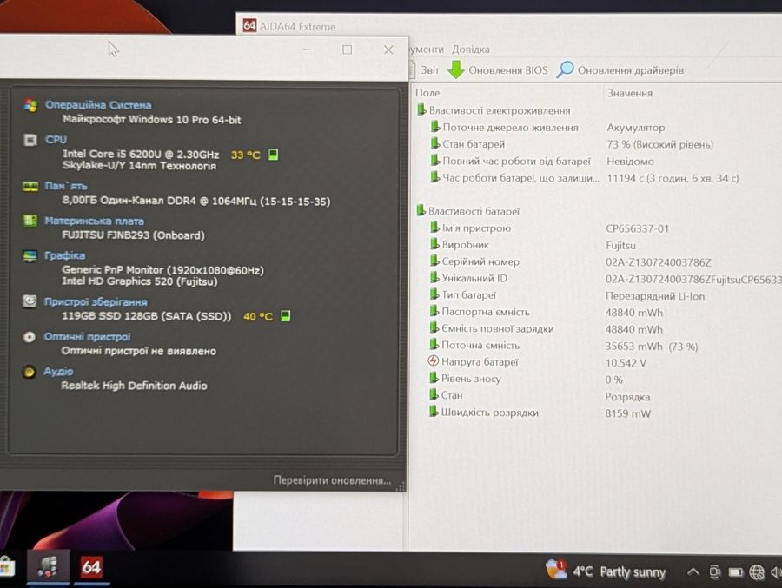Click the CPU chip icon in Speccy
The height and width of the screenshot is (588, 782).
30,140
